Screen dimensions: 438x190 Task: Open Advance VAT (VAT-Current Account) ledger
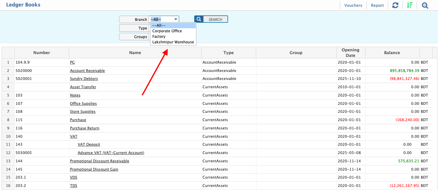pos(111,153)
